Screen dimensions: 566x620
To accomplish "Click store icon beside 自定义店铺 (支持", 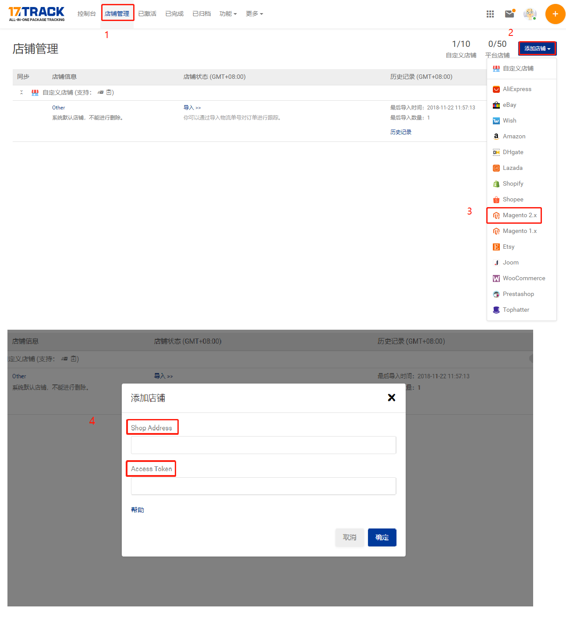I will pyautogui.click(x=35, y=92).
